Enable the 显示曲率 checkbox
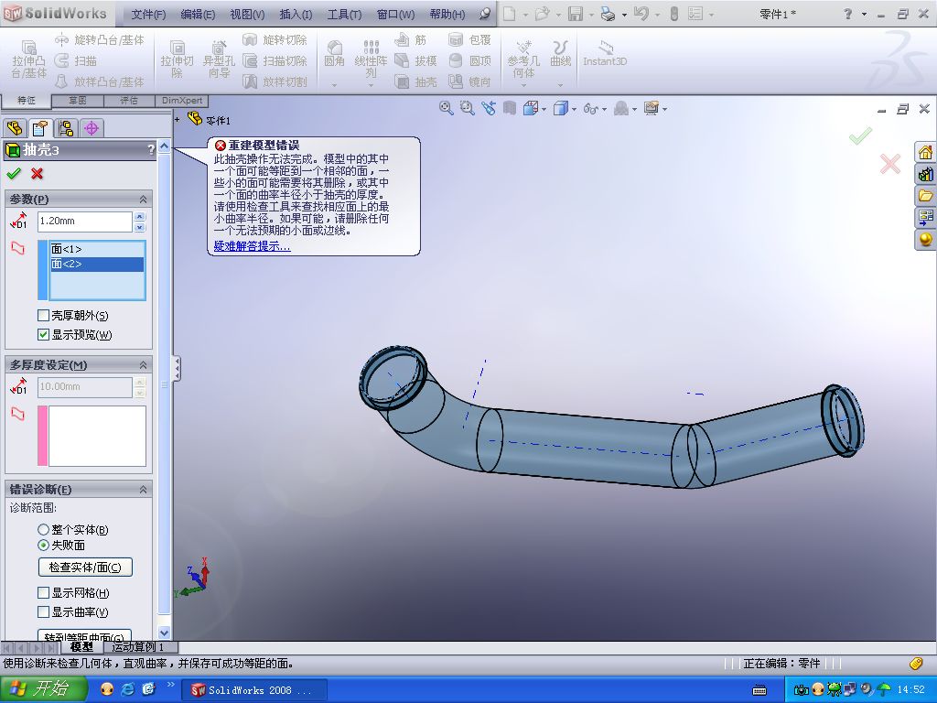Image resolution: width=937 pixels, height=703 pixels. pos(43,611)
